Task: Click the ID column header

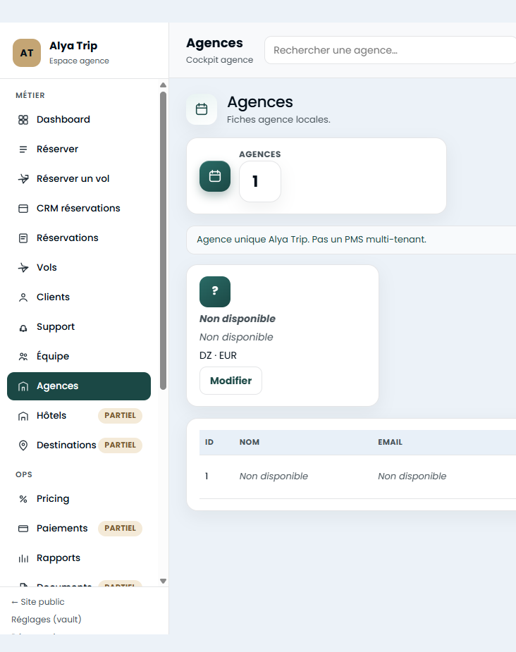Action: (x=209, y=442)
